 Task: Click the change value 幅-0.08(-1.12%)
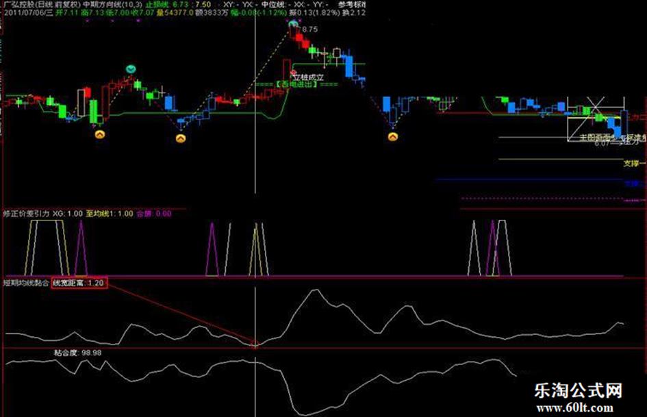[259, 12]
